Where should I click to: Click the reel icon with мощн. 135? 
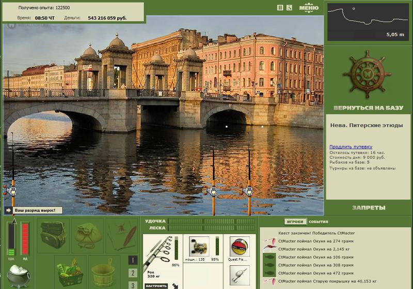(x=199, y=246)
